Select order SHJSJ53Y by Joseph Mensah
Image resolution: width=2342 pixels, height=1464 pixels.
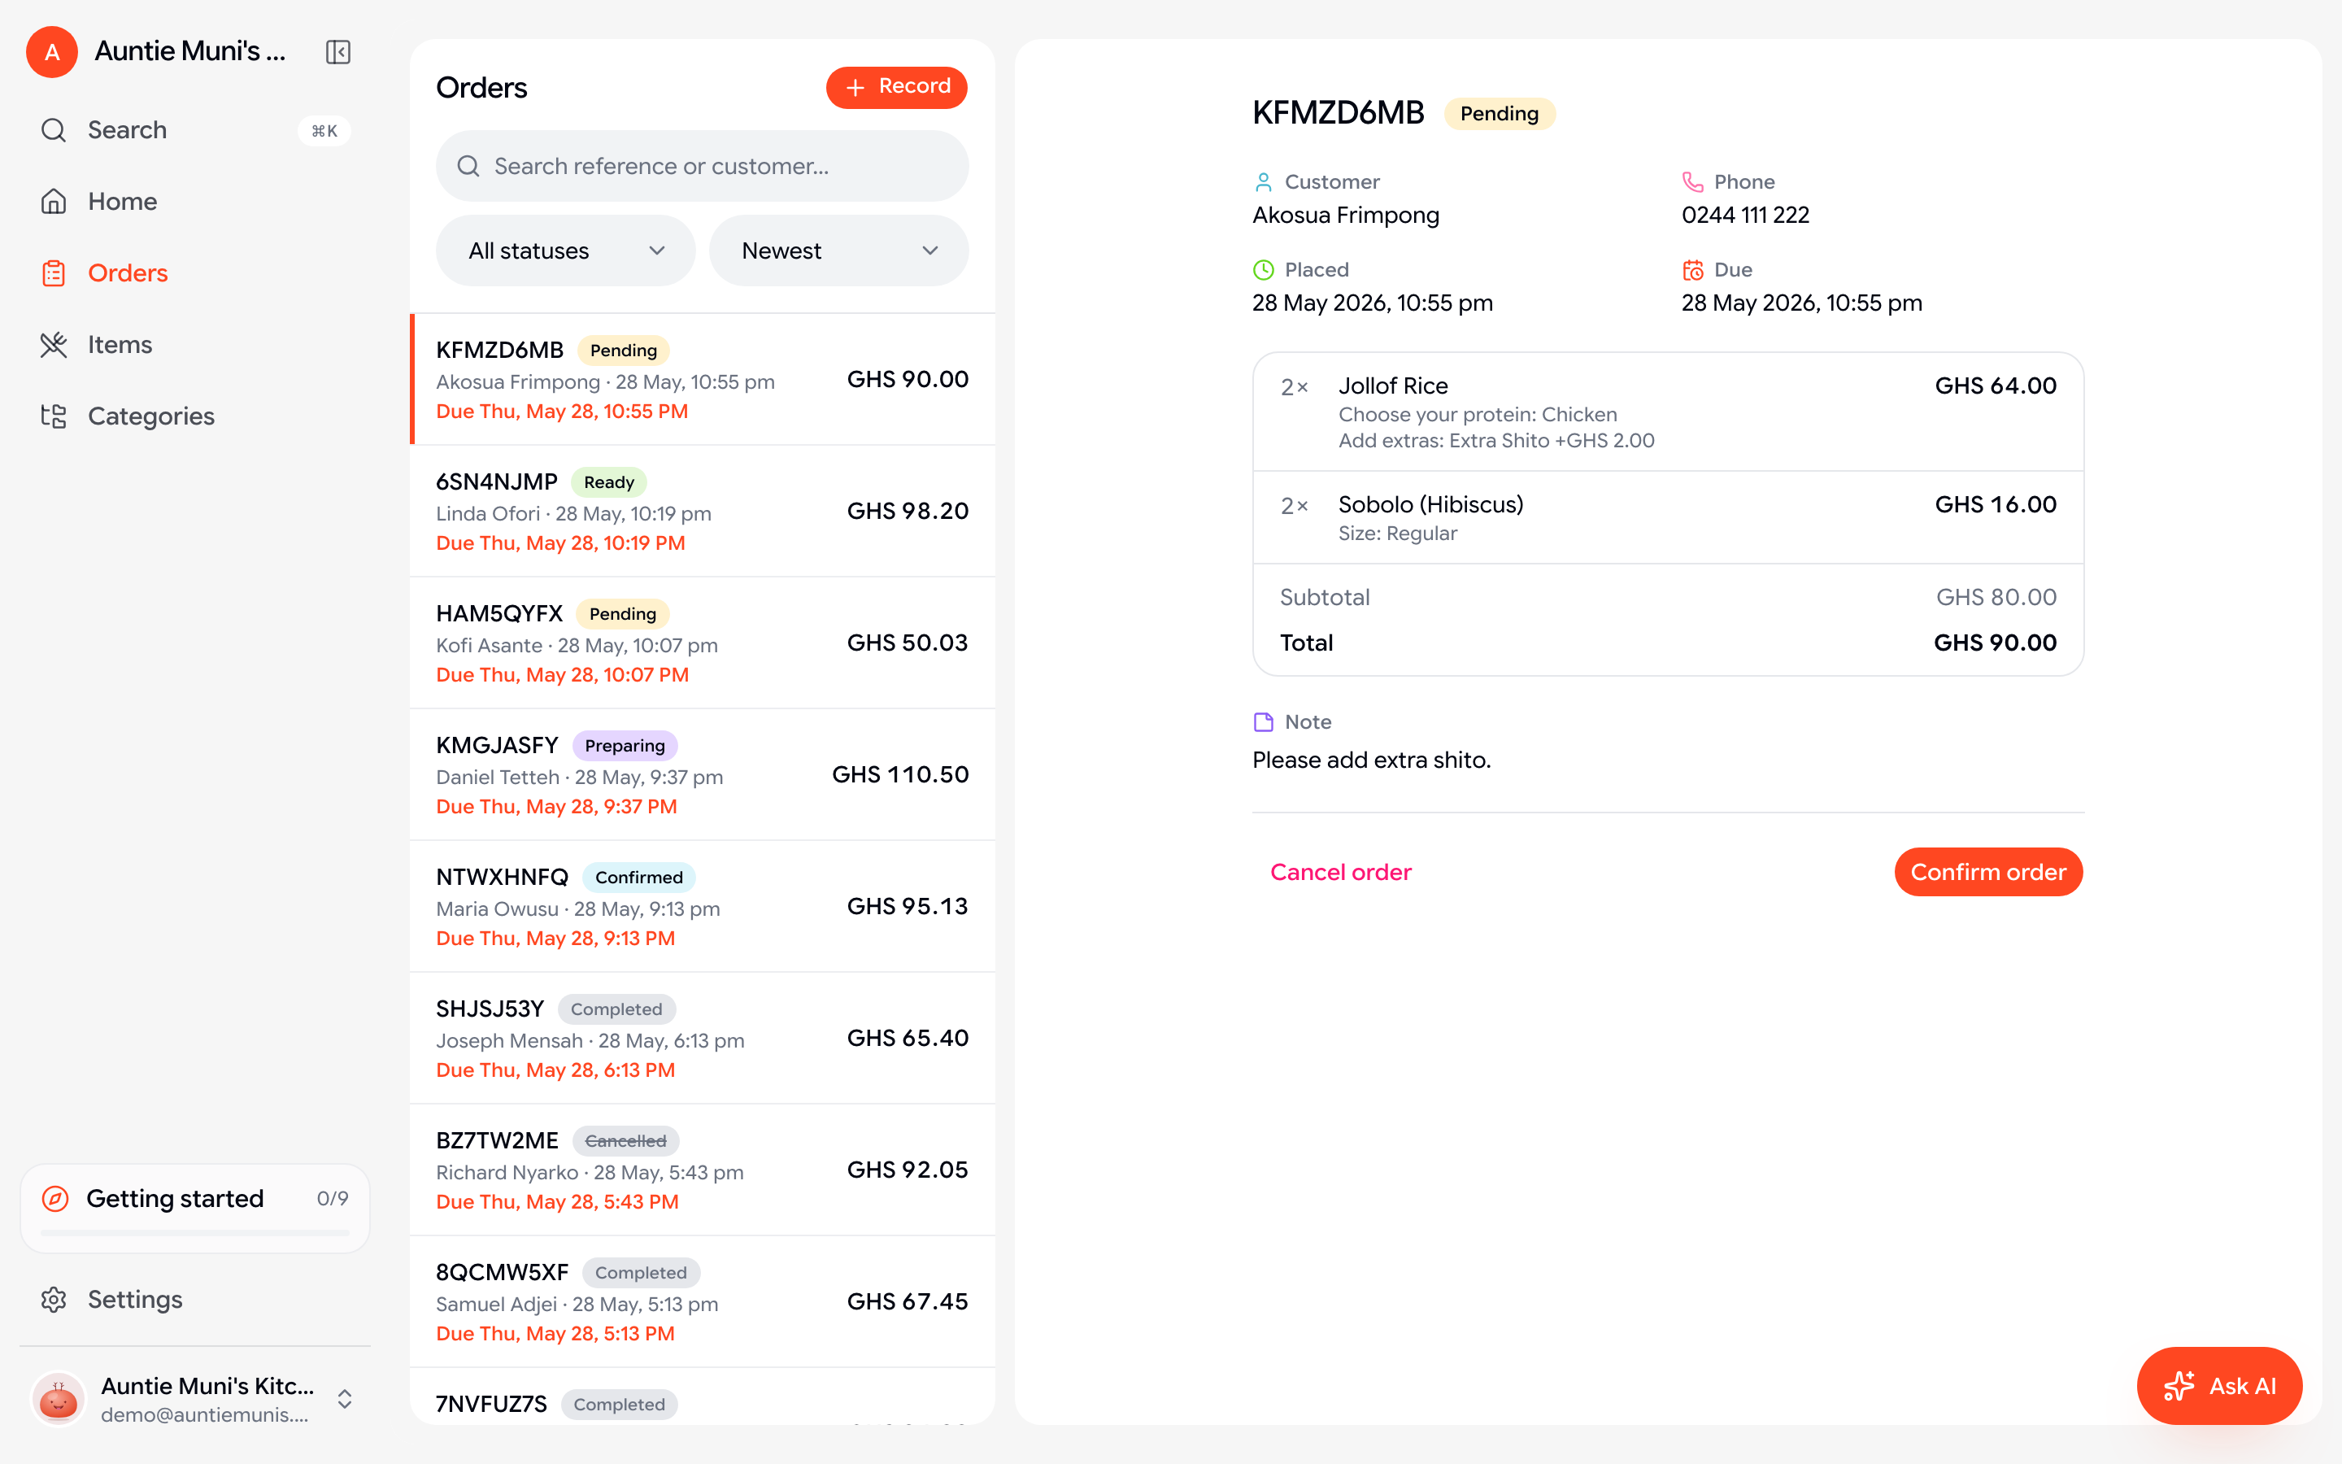tap(703, 1038)
